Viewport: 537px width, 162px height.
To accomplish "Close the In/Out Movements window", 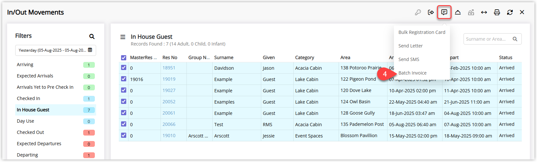I will coord(522,12).
